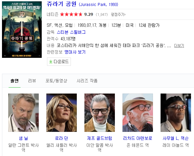Open director 스티븐 스필버그 link
The image size is (194, 156).
(x=71, y=32)
